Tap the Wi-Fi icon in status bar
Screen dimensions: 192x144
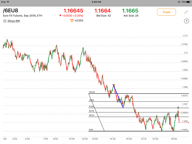[x=8, y=2]
